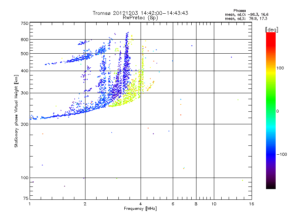Click the y-axis tick label '500'
Viewport: 296px width, 222px height.
pyautogui.click(x=24, y=54)
